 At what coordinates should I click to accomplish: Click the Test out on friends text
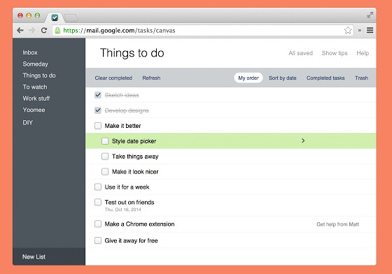(x=129, y=202)
